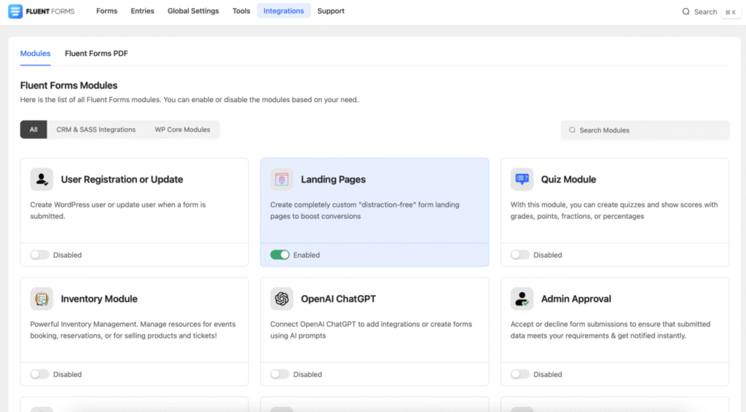Open the Support menu item
This screenshot has width=746, height=412.
[x=331, y=11]
